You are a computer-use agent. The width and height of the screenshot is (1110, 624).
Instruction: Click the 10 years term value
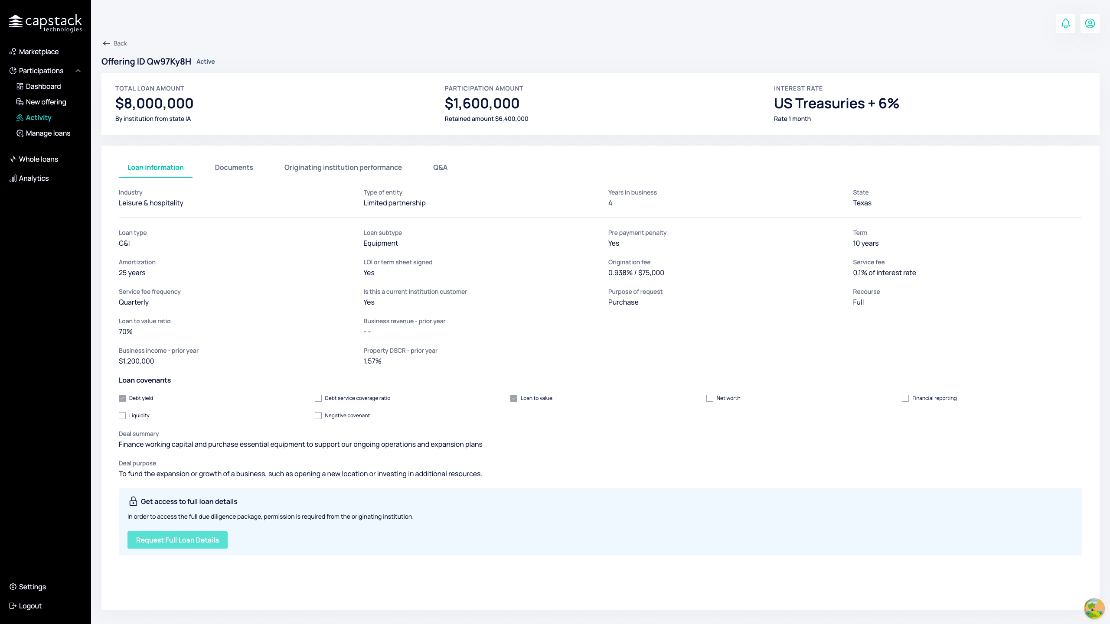coord(865,244)
